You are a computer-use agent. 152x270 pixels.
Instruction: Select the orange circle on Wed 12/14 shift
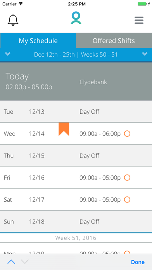click(x=127, y=133)
